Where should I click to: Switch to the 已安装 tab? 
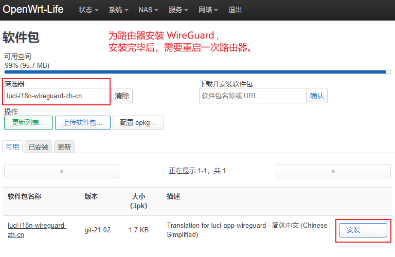(38, 147)
